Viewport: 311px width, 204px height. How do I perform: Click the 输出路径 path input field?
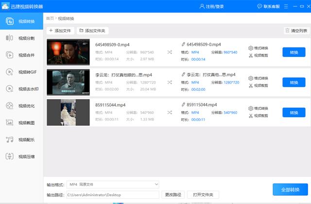click(x=113, y=195)
